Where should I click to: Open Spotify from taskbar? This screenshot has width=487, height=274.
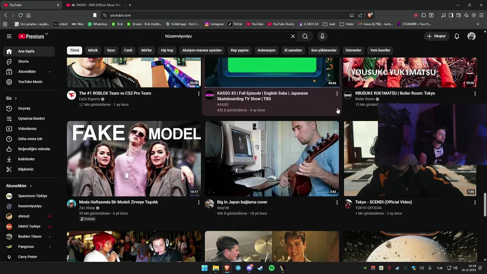click(x=272, y=268)
